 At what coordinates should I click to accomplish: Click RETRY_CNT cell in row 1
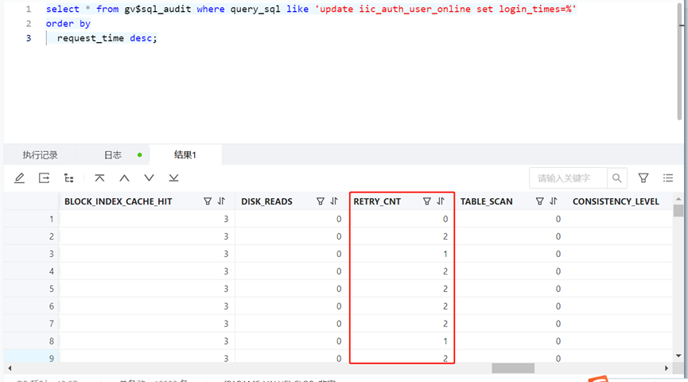point(402,219)
